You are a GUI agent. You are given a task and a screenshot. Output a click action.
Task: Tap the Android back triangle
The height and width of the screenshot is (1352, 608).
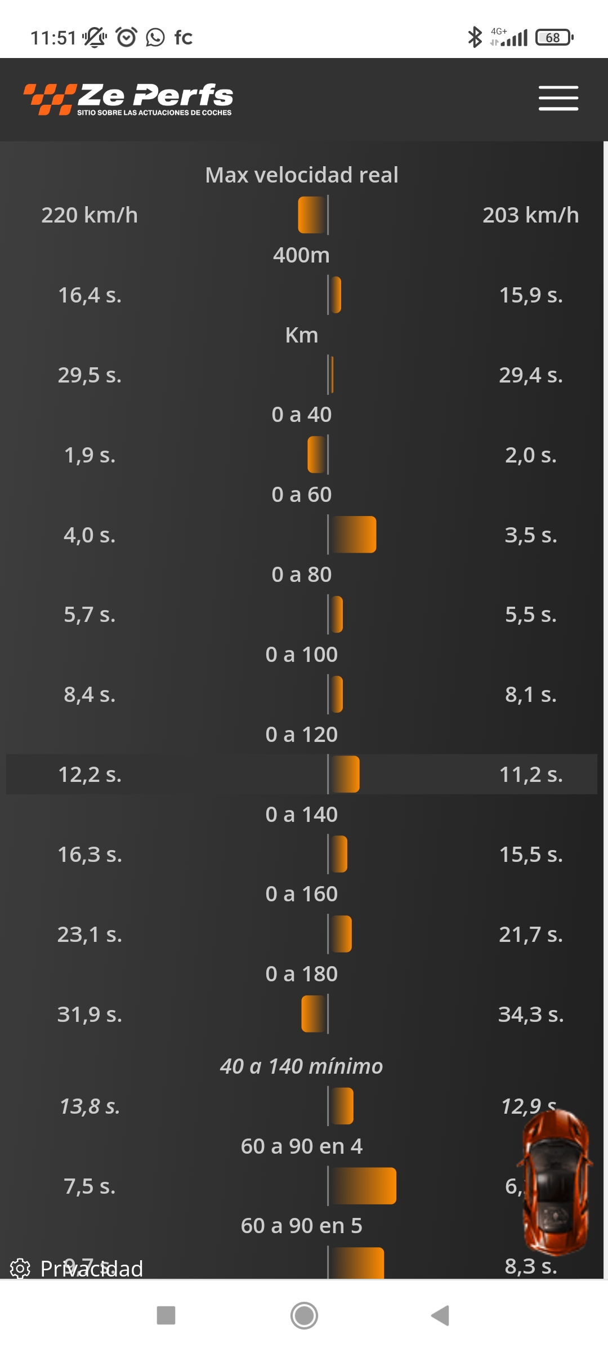click(x=440, y=1315)
